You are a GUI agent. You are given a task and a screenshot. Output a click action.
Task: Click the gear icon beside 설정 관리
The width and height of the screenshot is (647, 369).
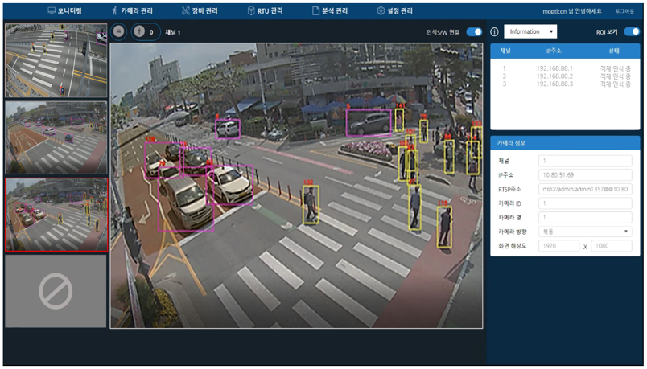[x=381, y=11]
